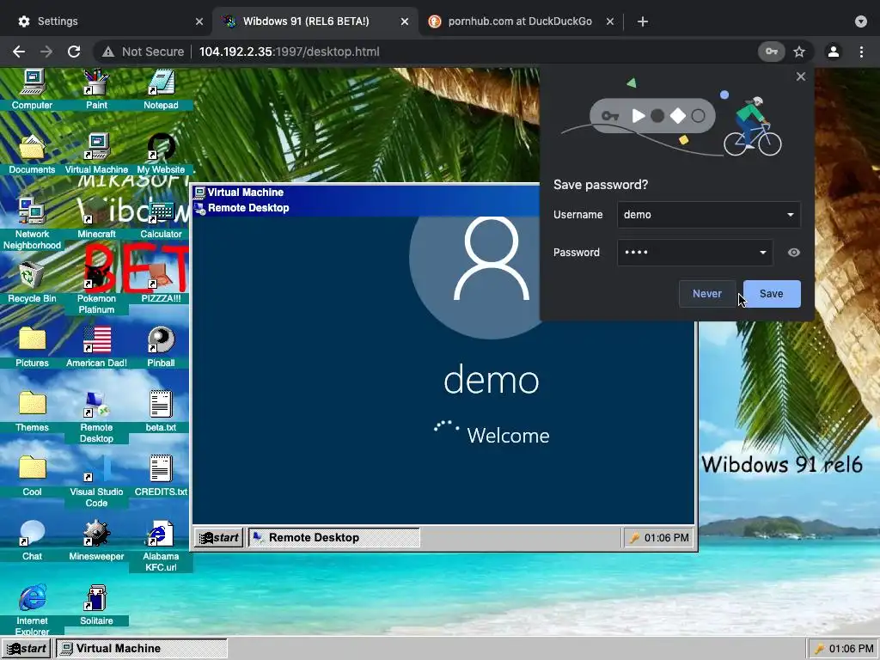
Task: Open the beta.txt file icon
Action: 161,412
